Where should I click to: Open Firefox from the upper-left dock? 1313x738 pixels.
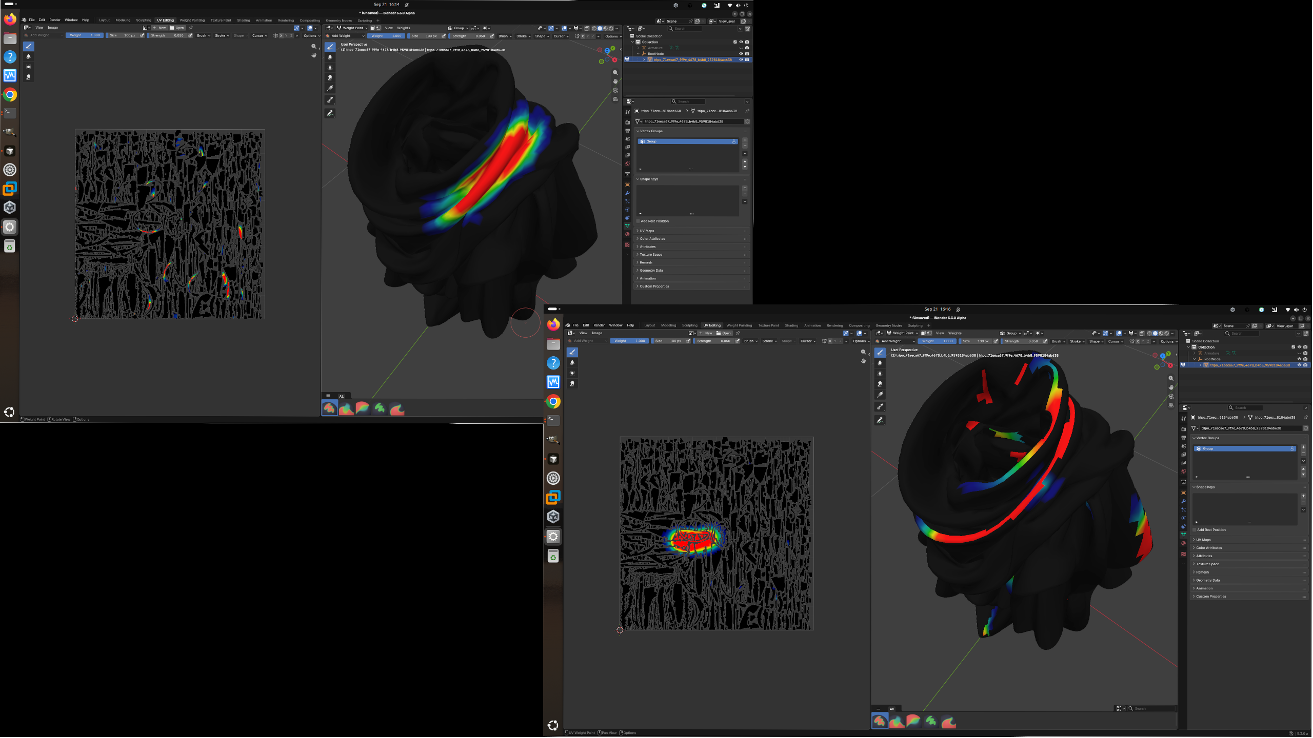(x=10, y=19)
